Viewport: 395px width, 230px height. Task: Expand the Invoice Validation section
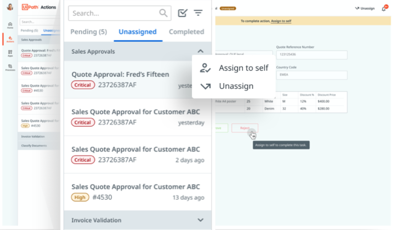pyautogui.click(x=200, y=220)
